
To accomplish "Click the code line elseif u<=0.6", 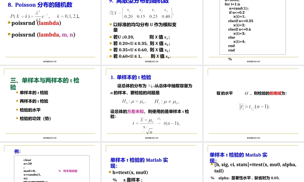I will tap(240, 29).
